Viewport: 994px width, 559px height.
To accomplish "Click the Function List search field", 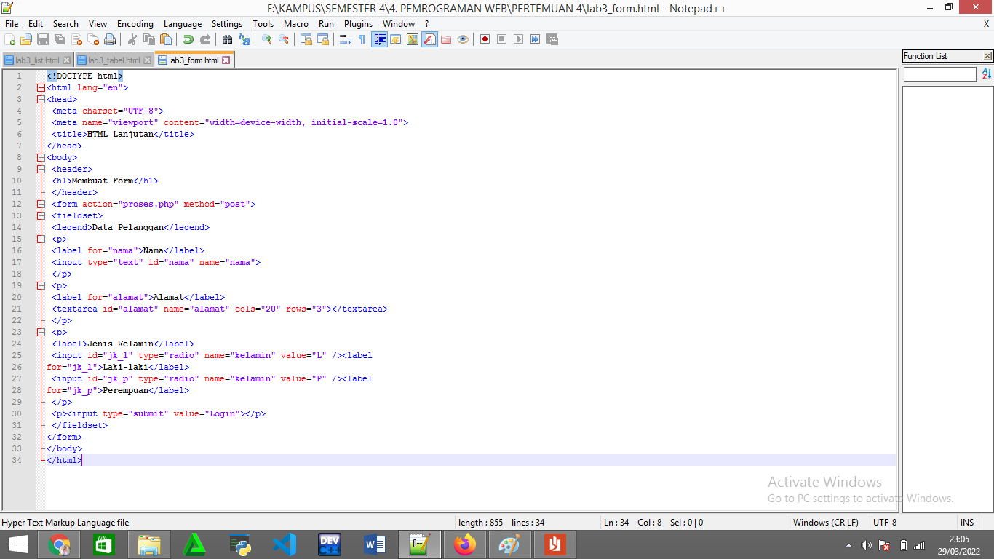I will [939, 74].
